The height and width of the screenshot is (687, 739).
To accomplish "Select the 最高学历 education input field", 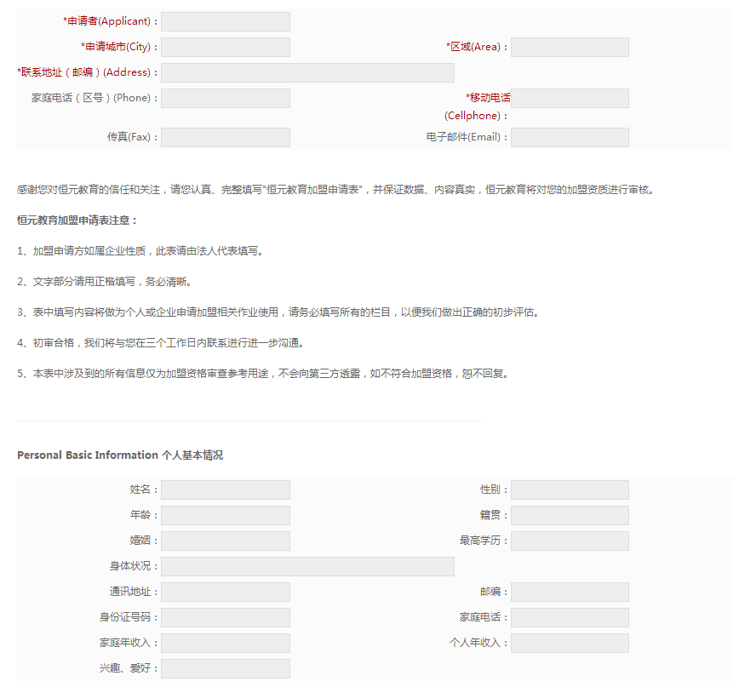I will click(x=569, y=541).
